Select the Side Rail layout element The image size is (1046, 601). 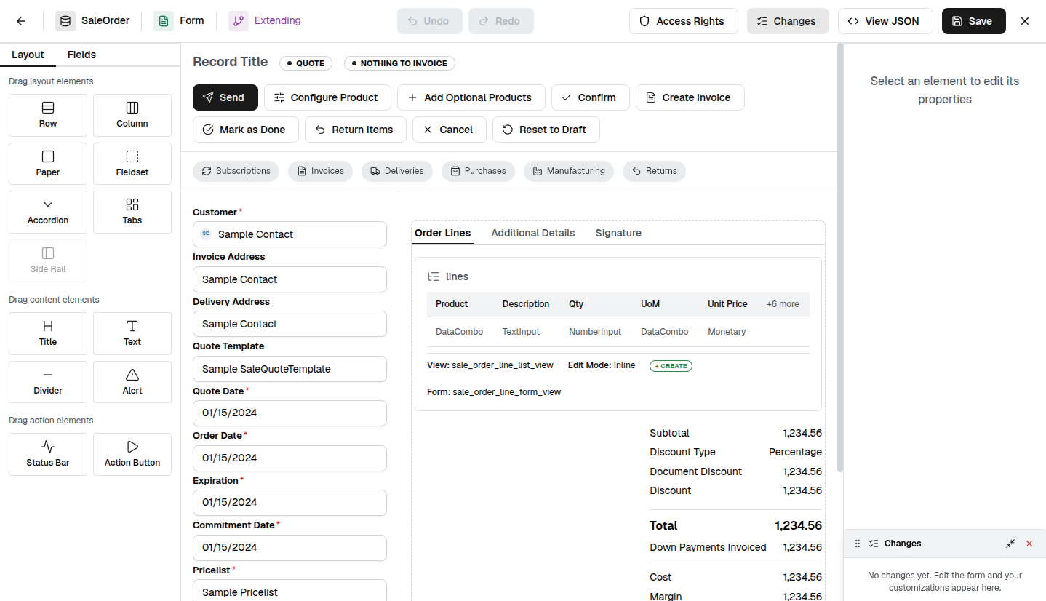coord(48,260)
